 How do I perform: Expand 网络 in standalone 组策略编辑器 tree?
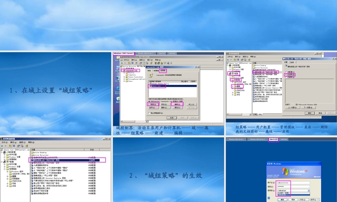pyautogui.click(x=7, y=183)
